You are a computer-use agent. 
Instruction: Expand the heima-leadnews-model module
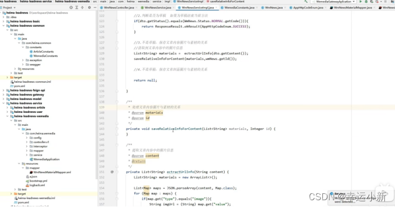coord(3,99)
